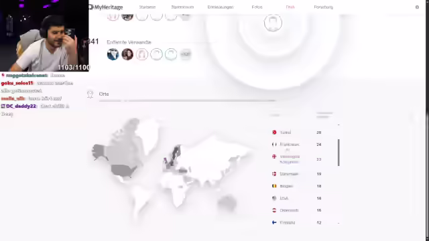Open the Forschung navigation item
This screenshot has height=241, width=429.
point(323,7)
